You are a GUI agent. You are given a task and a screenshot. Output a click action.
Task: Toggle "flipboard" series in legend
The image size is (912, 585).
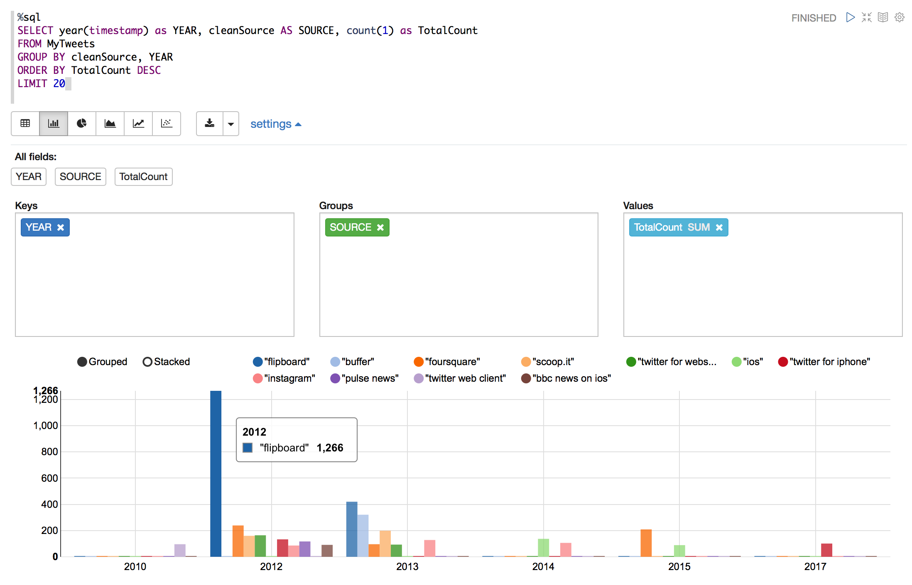pyautogui.click(x=258, y=362)
